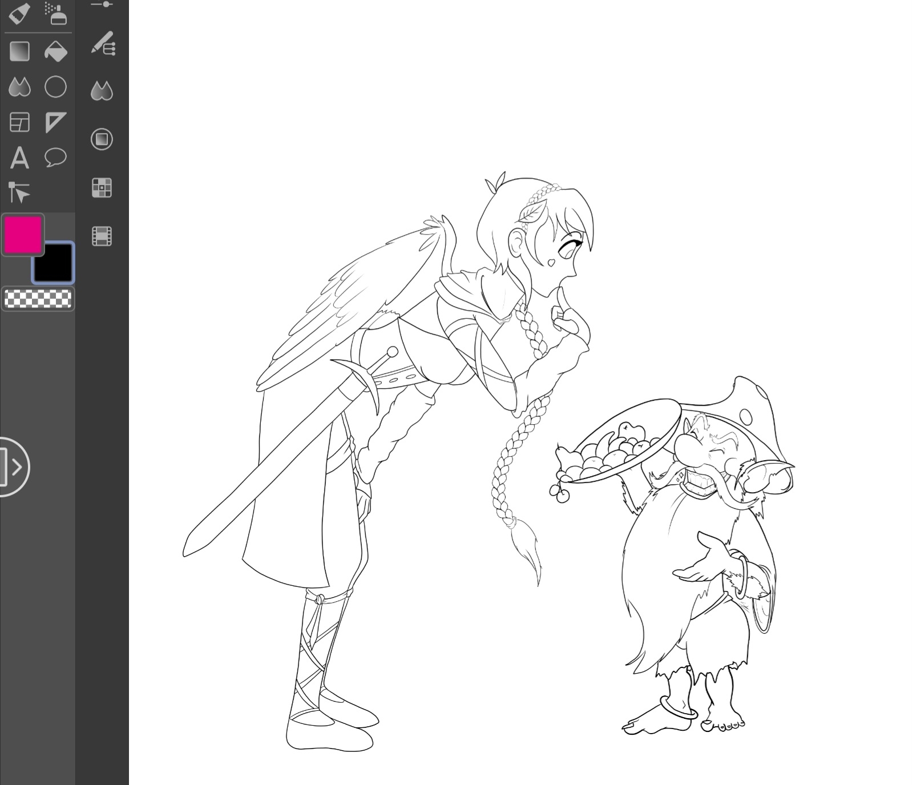Select the Figure circle tool
The image size is (912, 785).
click(x=56, y=87)
